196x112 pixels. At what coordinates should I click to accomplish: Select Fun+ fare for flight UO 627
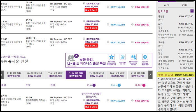[x=108, y=43]
